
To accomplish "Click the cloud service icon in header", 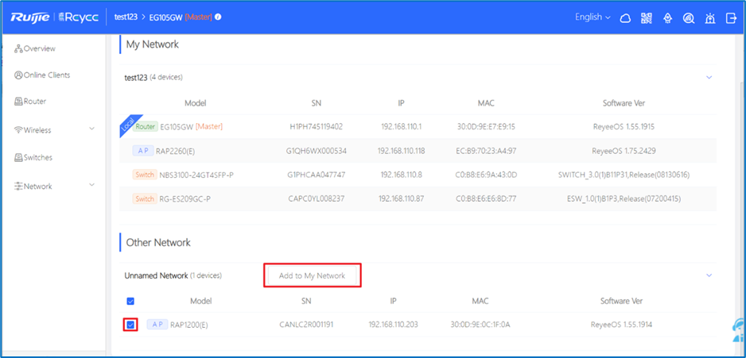I will coord(625,17).
